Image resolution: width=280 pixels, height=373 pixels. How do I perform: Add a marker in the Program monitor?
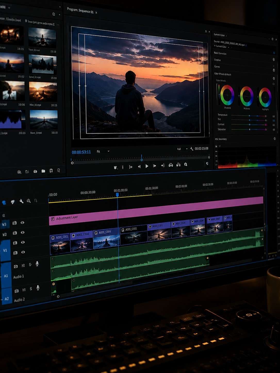tap(116, 168)
